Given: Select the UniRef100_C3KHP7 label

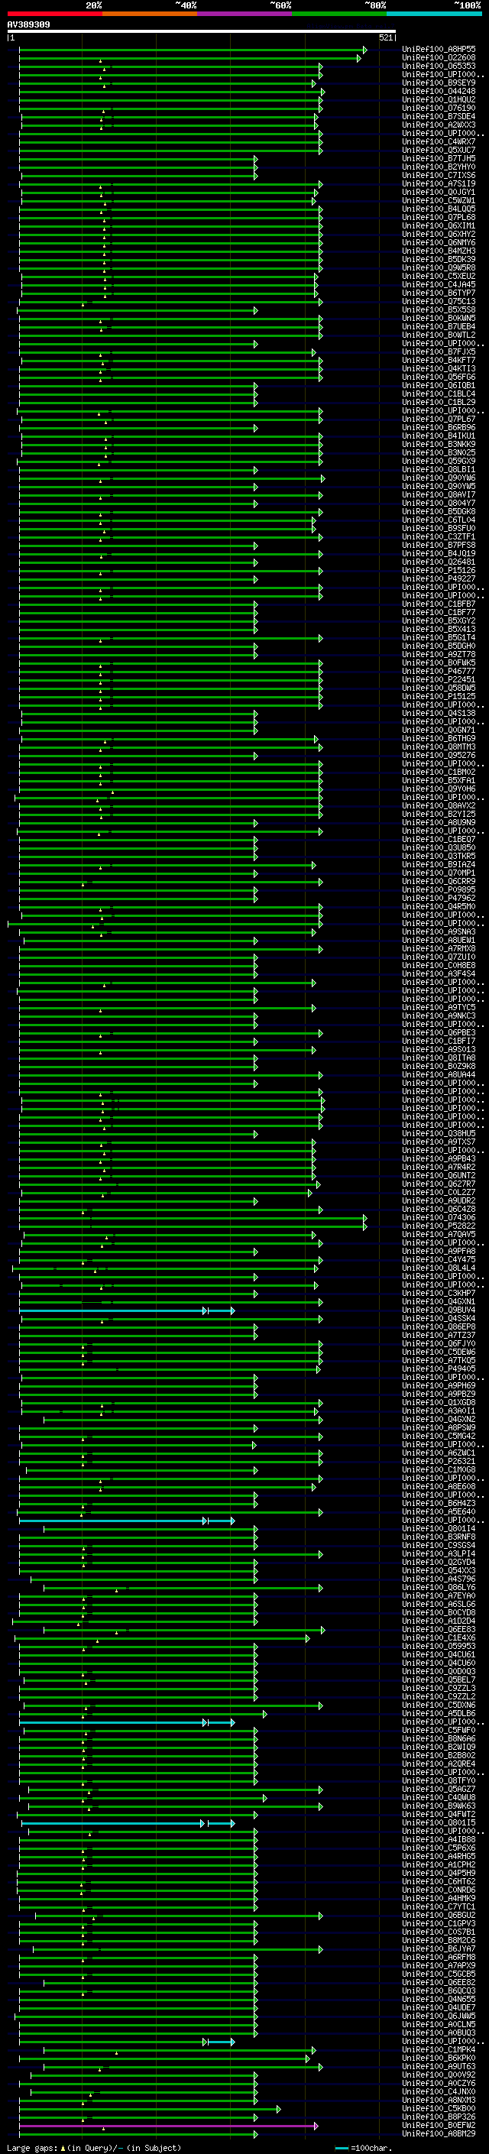Looking at the screenshot, I should point(438,1293).
